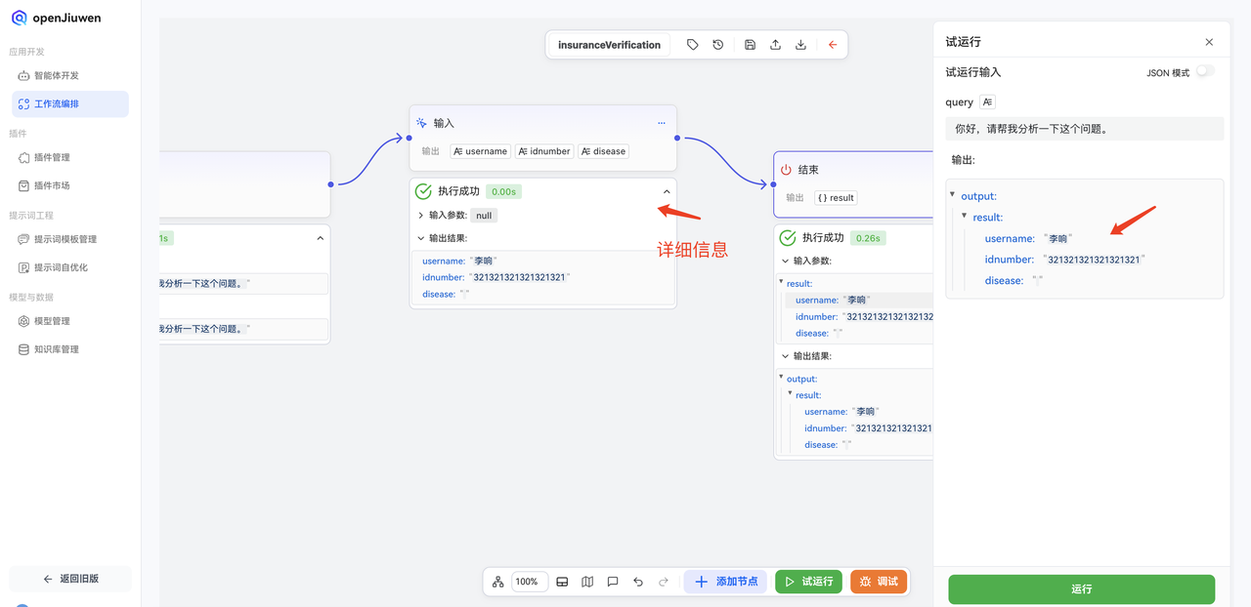Toggle the JSON 模式 switch
Image resolution: width=1251 pixels, height=607 pixels.
pos(1205,71)
